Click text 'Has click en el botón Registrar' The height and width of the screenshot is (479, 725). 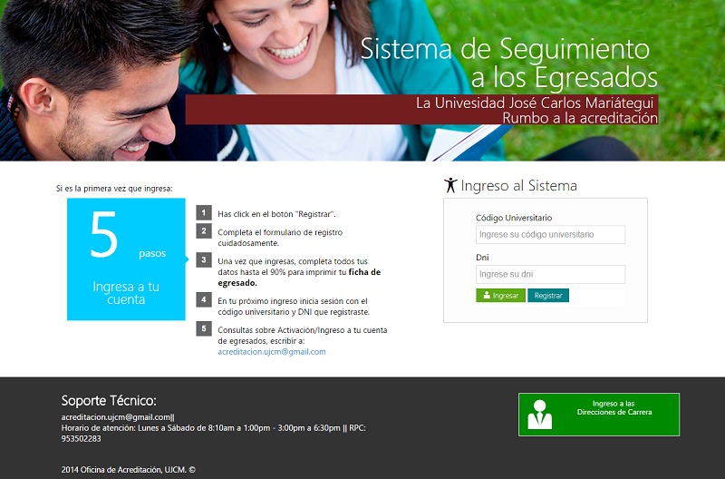point(276,214)
